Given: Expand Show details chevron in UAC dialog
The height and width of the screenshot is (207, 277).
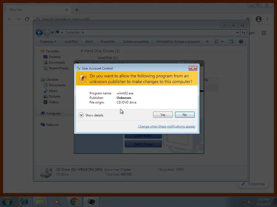Looking at the screenshot, I should 81,115.
